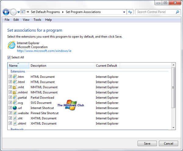Click the Internet Explorer program logo

pyautogui.click(x=11, y=45)
